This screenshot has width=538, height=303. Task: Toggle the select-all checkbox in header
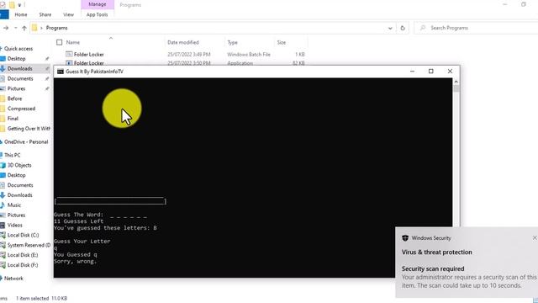[x=59, y=42]
